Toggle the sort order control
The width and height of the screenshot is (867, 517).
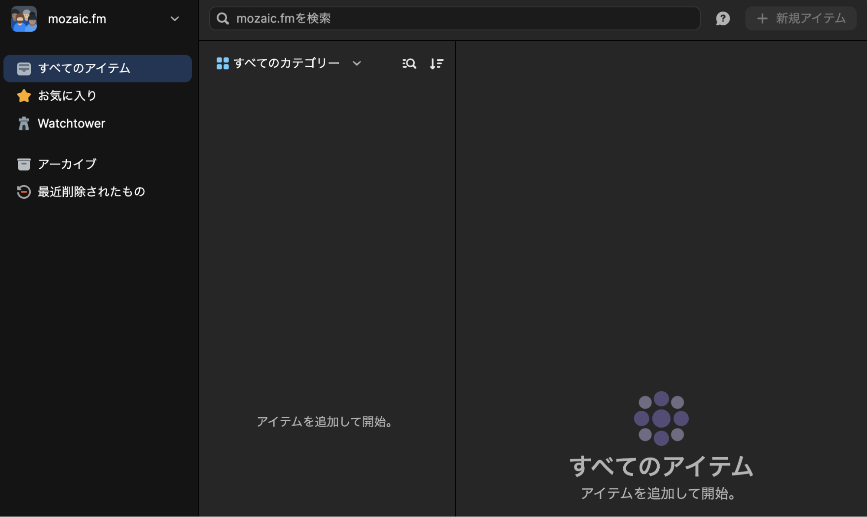point(436,63)
